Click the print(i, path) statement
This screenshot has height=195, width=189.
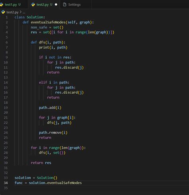coord(53,47)
